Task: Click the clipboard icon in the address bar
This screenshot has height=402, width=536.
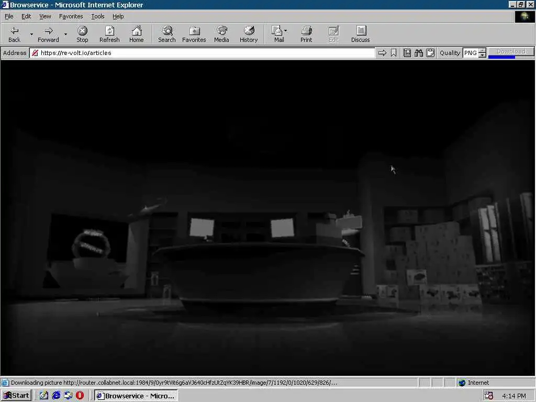Action: click(430, 53)
